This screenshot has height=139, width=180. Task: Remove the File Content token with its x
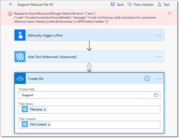pos(49,125)
